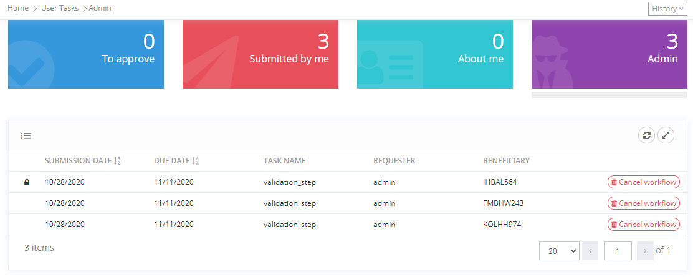Cancel workflow for beneficiary IHBAL564
The image size is (693, 277).
pyautogui.click(x=643, y=182)
